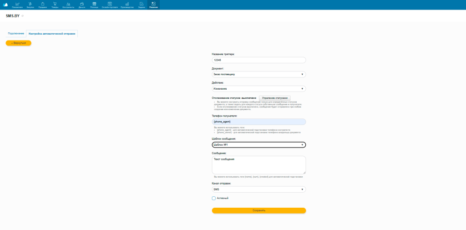Open the Показатели section icon
466x230 pixels.
click(17, 5)
